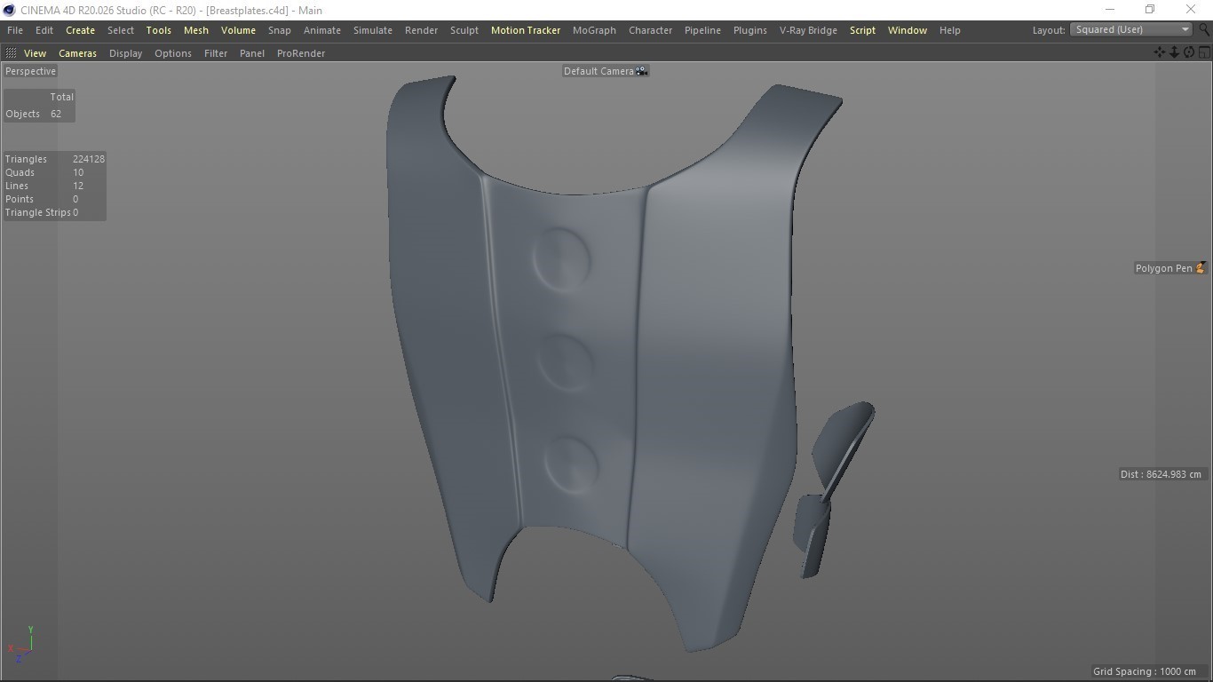
Task: Click the middle circular emboss on breastplate
Action: tap(566, 362)
